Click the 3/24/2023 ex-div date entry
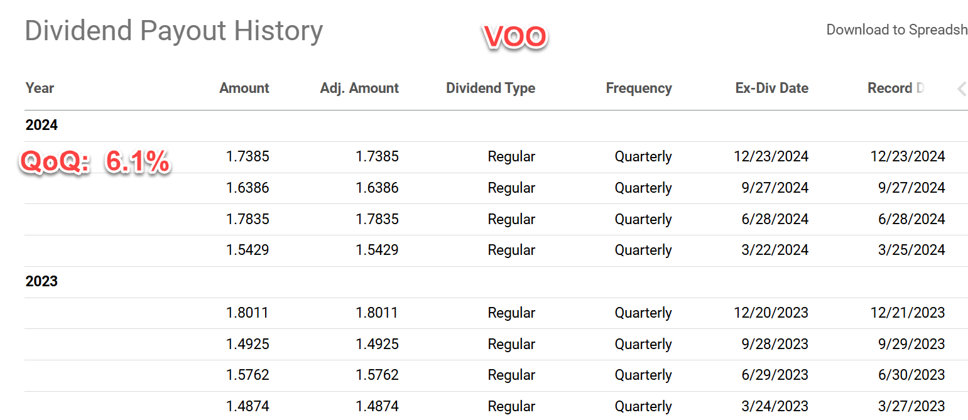This screenshot has width=968, height=420. pos(771,406)
